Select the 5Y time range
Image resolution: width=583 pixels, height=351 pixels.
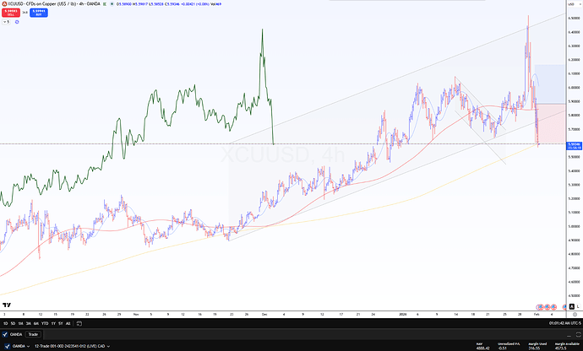[61, 323]
